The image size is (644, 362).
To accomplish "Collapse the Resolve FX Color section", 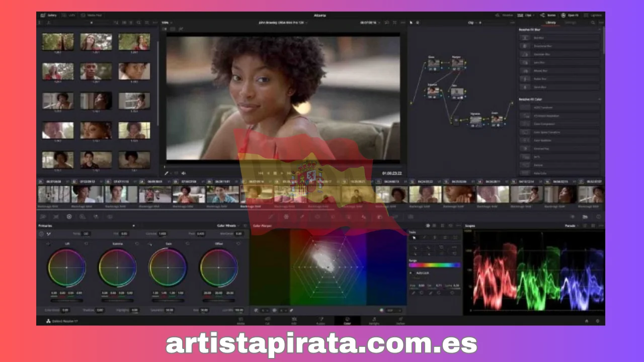I will 600,100.
